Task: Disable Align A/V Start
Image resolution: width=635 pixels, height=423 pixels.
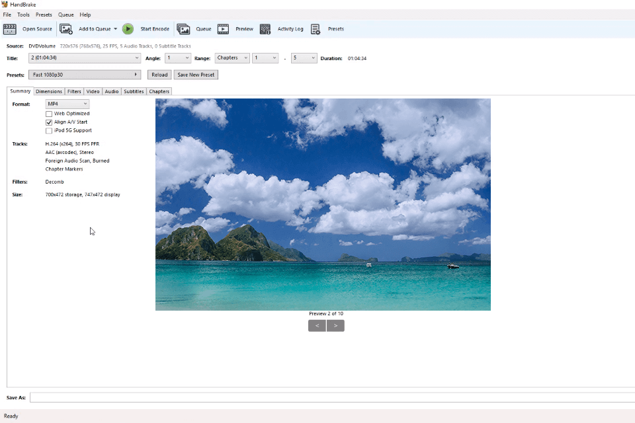Action: (49, 122)
